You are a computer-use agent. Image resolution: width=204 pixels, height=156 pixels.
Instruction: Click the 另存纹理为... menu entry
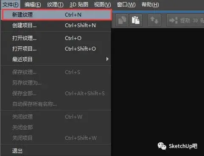[56, 83]
